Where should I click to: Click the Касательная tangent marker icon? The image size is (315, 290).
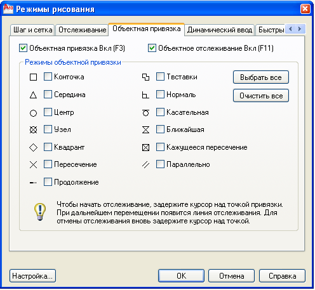pyautogui.click(x=145, y=112)
